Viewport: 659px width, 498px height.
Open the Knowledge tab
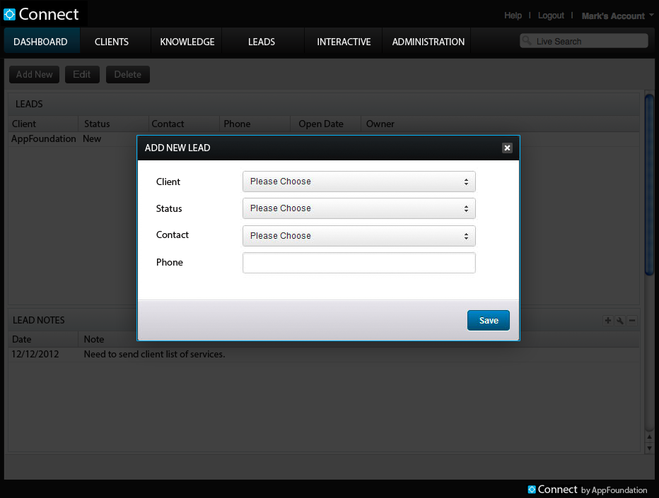pos(187,42)
